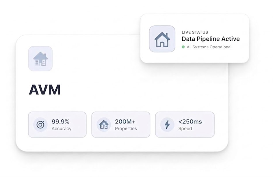Click the target icon beside 99.9%
The height and width of the screenshot is (177, 273).
(x=40, y=125)
